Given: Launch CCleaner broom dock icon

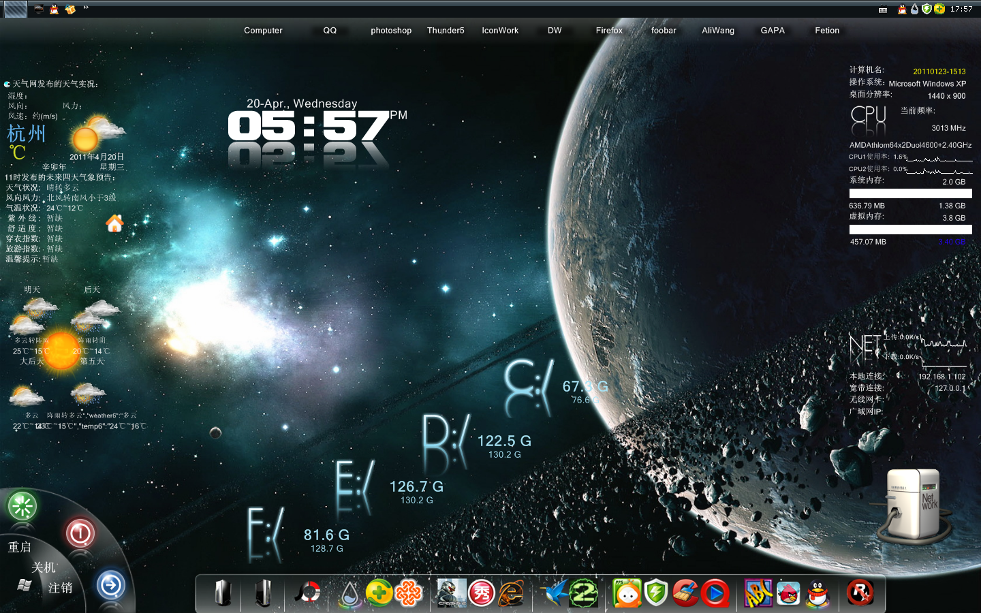Looking at the screenshot, I should [x=685, y=593].
